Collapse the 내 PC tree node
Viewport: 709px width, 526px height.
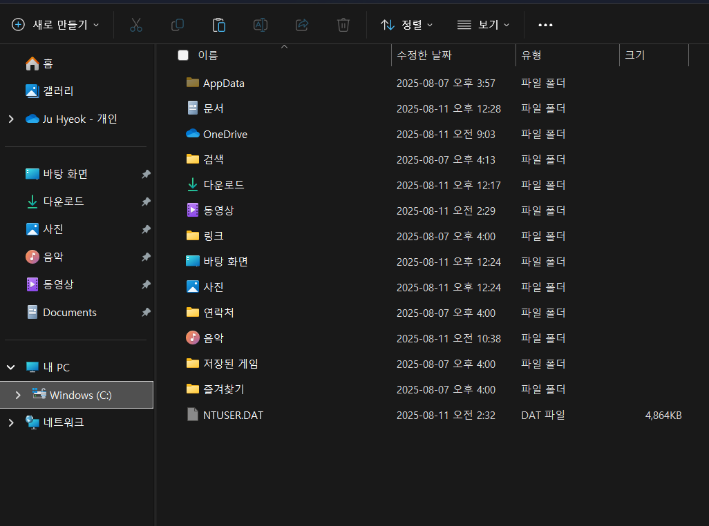tap(11, 367)
